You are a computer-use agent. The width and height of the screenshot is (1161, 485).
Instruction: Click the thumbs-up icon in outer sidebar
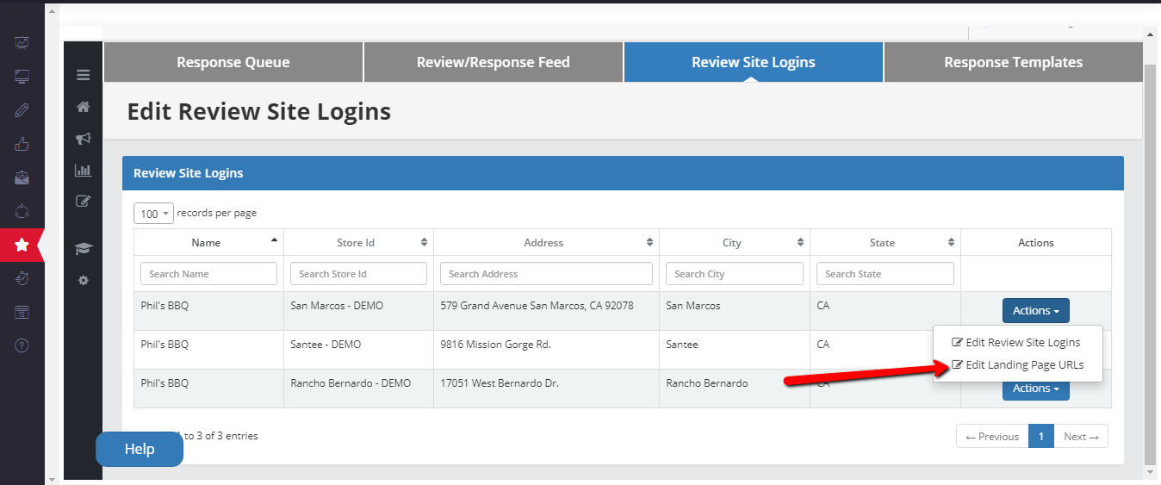click(x=22, y=144)
